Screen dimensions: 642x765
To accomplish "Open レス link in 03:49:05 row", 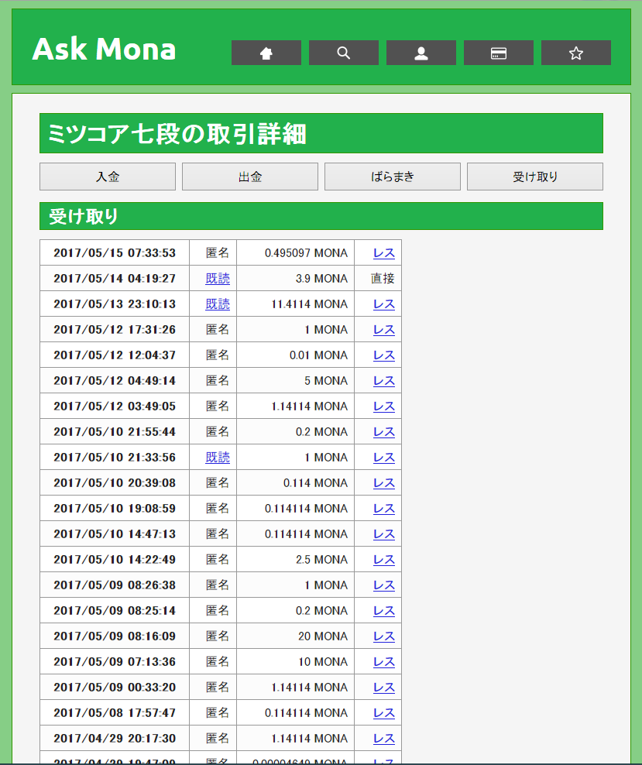I will [x=384, y=407].
